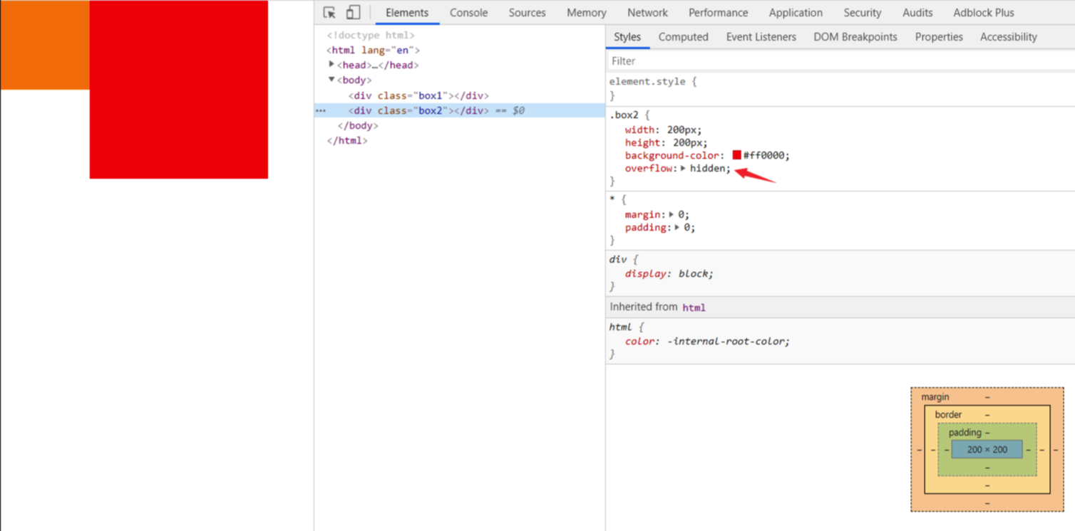The height and width of the screenshot is (531, 1075).
Task: Collapse the body element node
Action: (x=331, y=80)
